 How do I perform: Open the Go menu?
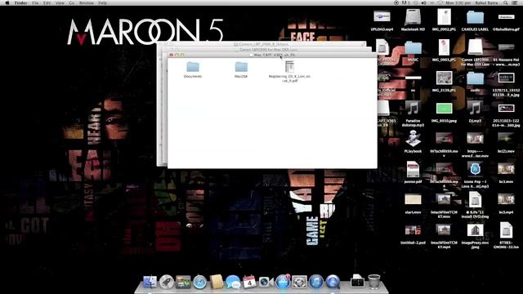point(72,3)
